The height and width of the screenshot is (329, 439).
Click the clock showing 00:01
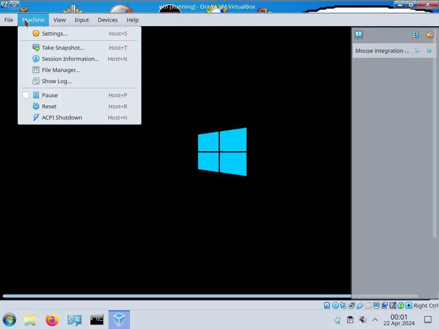click(x=399, y=320)
